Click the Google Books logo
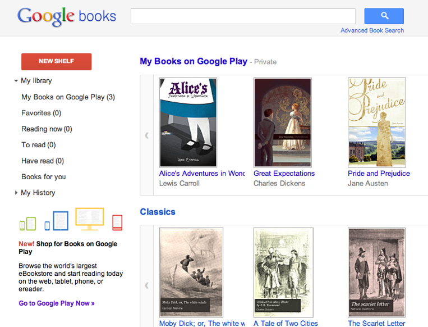 (67, 16)
